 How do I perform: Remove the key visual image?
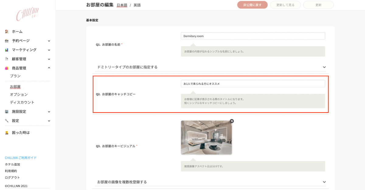coord(232,121)
